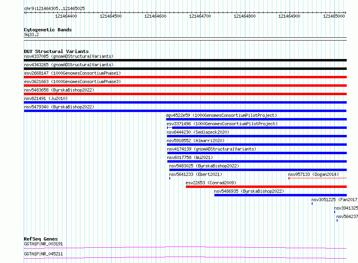Click the nsv5483025 ByrskaBishop2022 label
The height and width of the screenshot is (263, 358).
204,166
